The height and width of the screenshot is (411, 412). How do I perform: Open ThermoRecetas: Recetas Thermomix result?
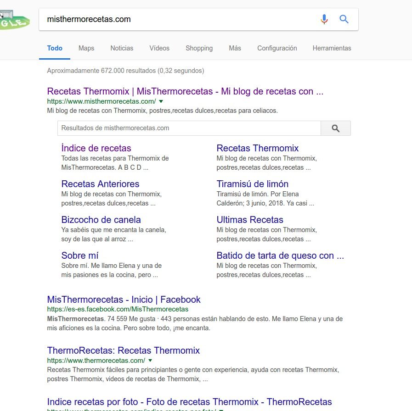click(x=123, y=350)
